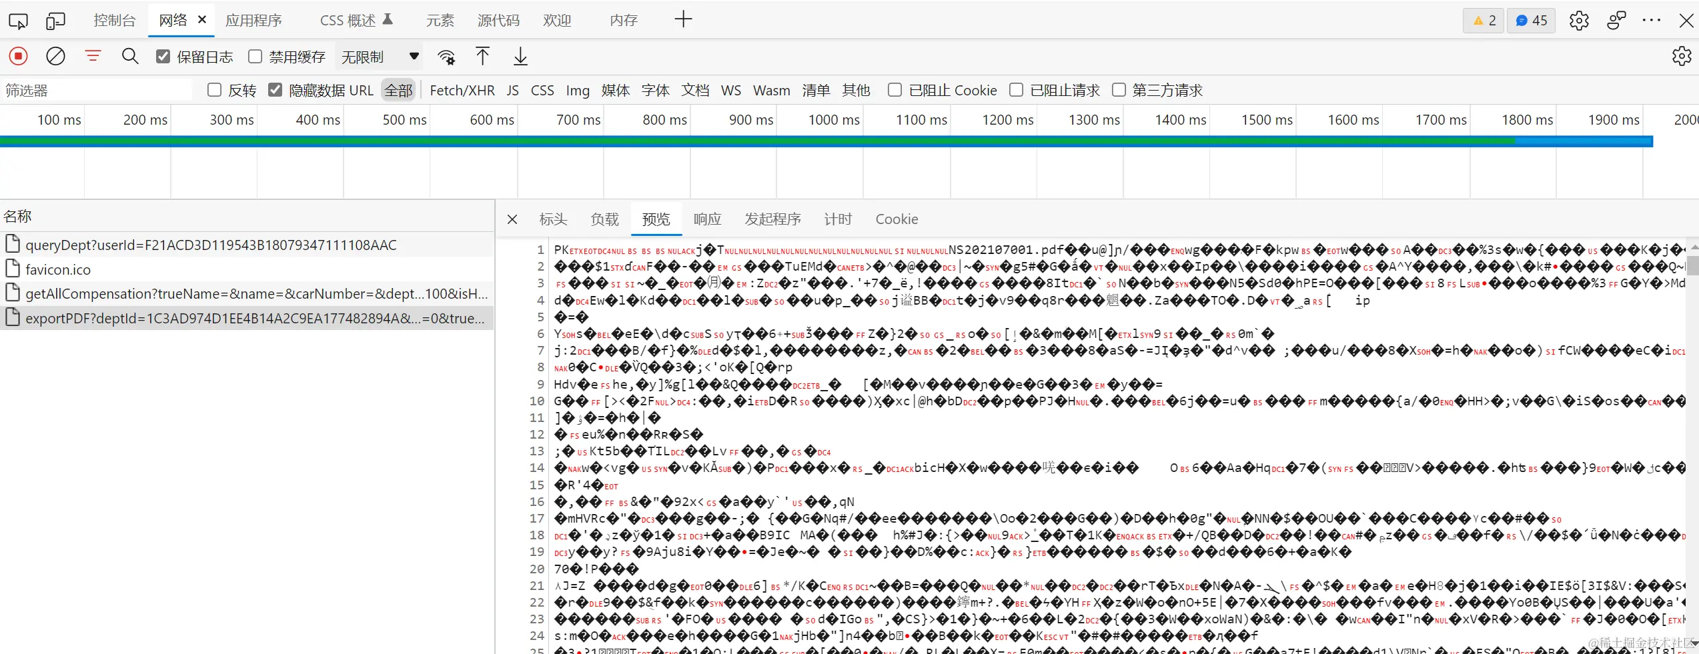The height and width of the screenshot is (654, 1699).
Task: Switch to the elements tab
Action: pyautogui.click(x=440, y=20)
